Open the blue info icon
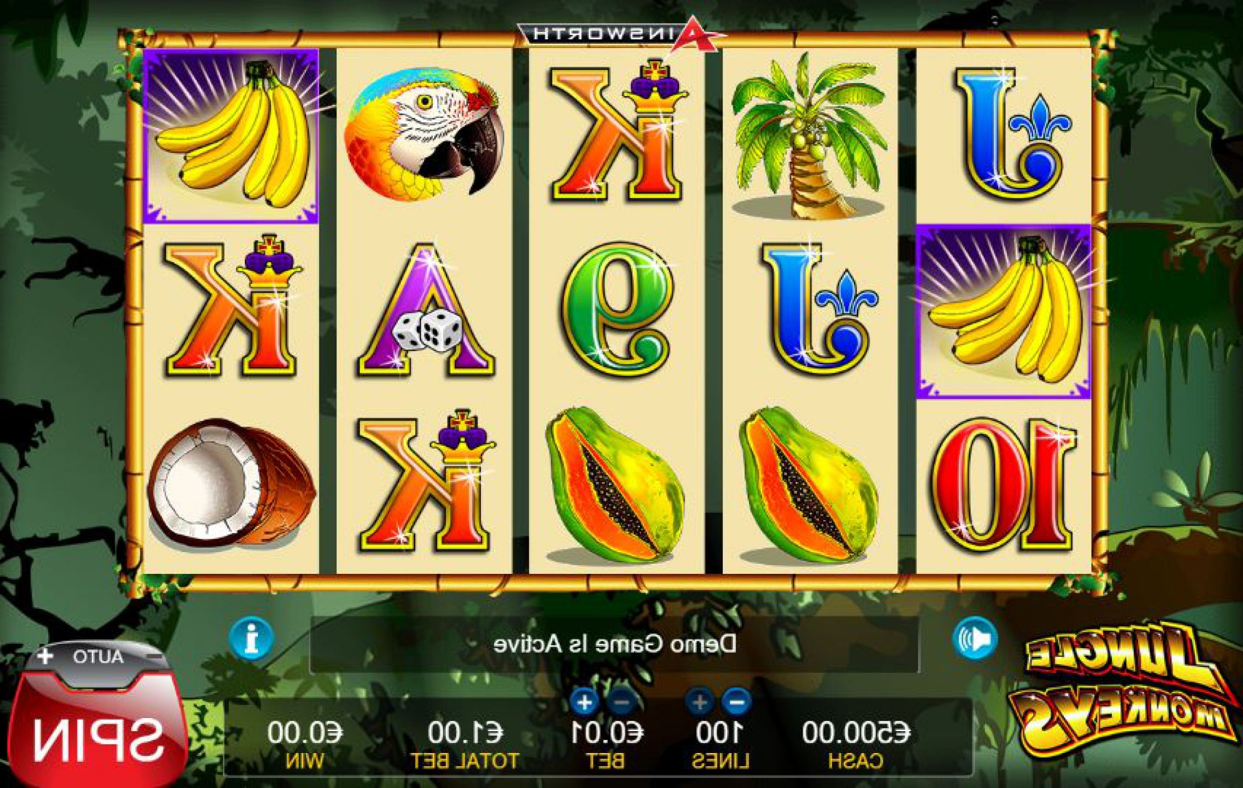Screen dimensions: 1243x788 click(251, 639)
